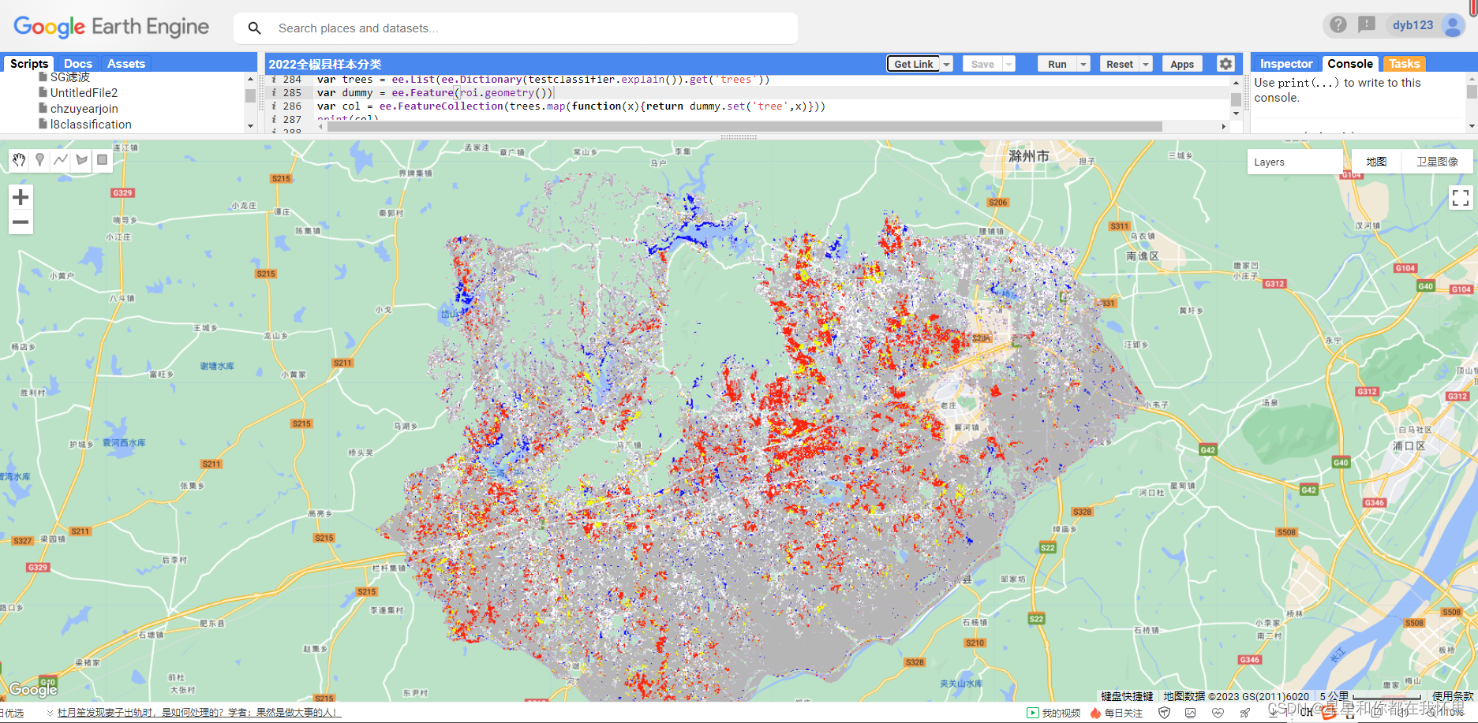Click the heartbeat icon in browser status bar
The height and width of the screenshot is (723, 1478).
point(1218,713)
